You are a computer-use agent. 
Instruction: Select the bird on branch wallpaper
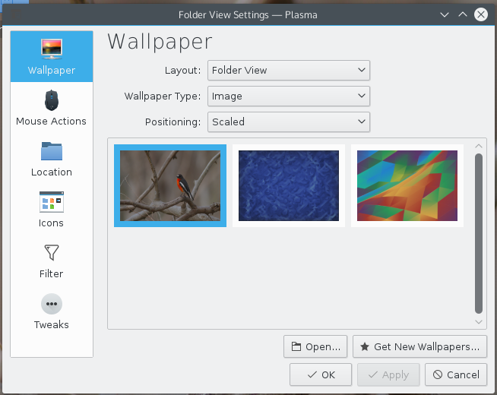click(x=170, y=185)
